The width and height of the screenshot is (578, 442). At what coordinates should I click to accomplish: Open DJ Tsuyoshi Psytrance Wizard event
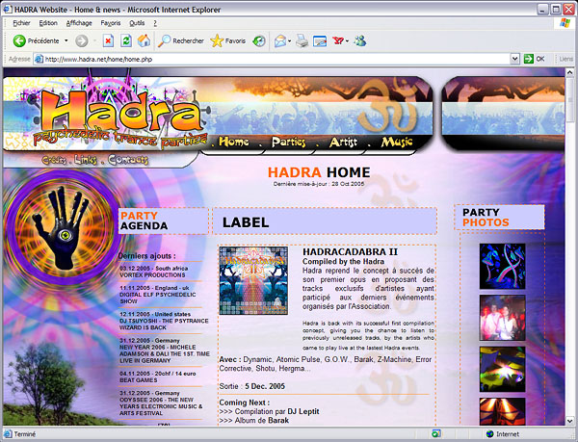164,321
